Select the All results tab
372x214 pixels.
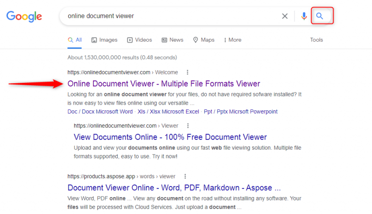pos(75,40)
